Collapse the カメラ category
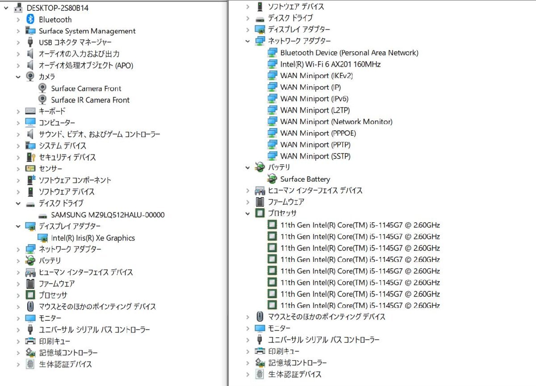This screenshot has height=386, width=536. [x=18, y=77]
